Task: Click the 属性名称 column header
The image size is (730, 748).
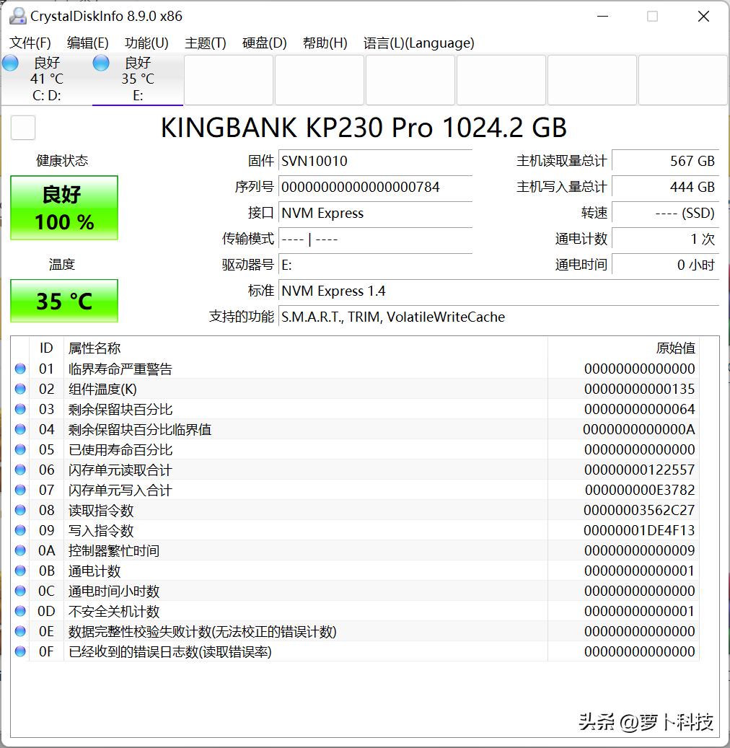Action: (305, 348)
